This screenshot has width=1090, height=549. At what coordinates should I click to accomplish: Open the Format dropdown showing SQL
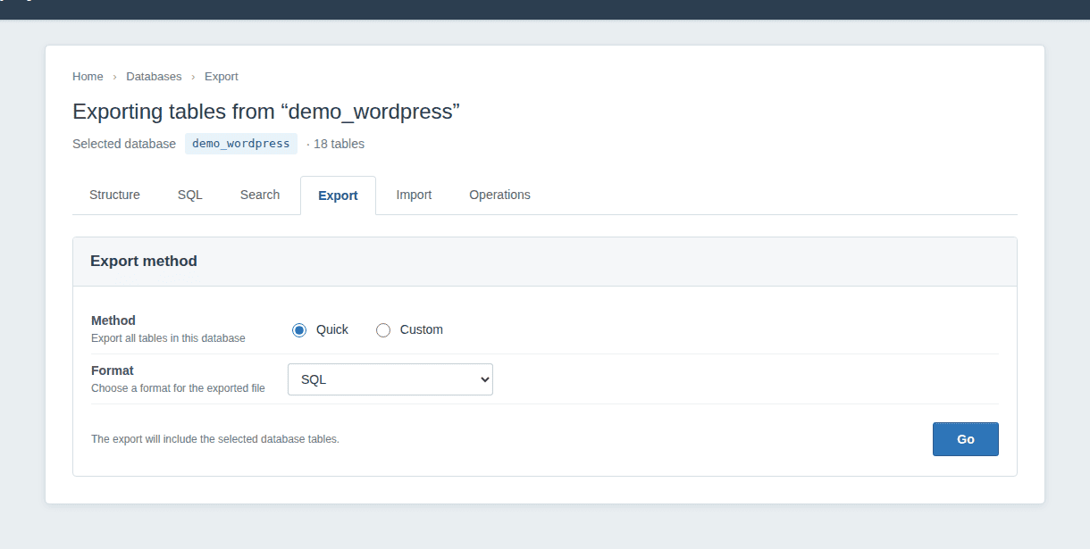click(x=390, y=379)
